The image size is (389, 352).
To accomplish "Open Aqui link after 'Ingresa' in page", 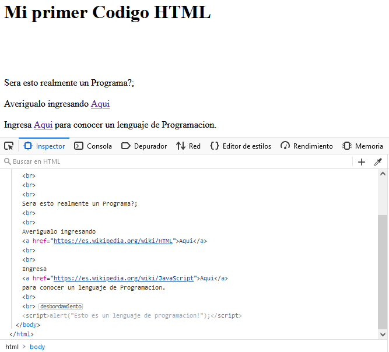I will 43,125.
